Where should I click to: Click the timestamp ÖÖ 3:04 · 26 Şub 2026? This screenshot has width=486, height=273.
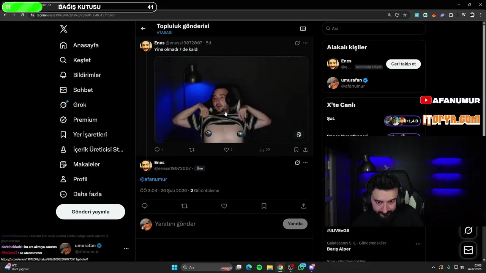tap(164, 191)
